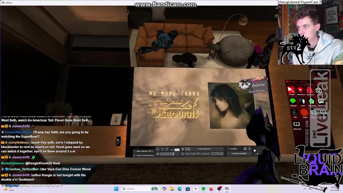Open YT Search app in VRChat tablet

click(291, 90)
